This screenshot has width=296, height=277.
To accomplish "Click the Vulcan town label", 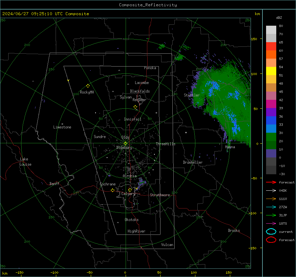I will 167,245.
